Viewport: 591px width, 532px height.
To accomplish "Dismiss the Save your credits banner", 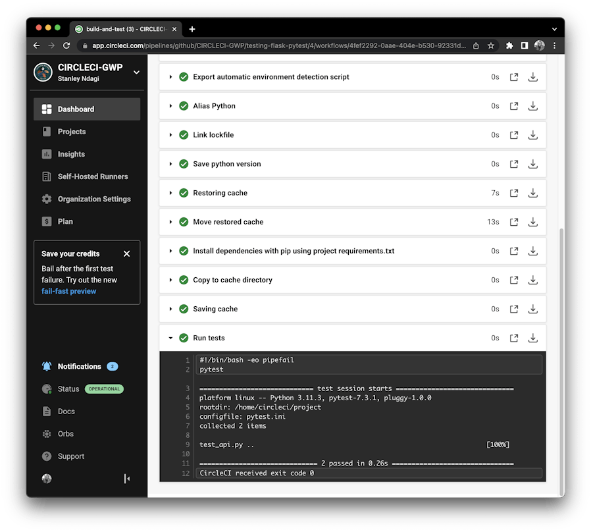I will (127, 253).
